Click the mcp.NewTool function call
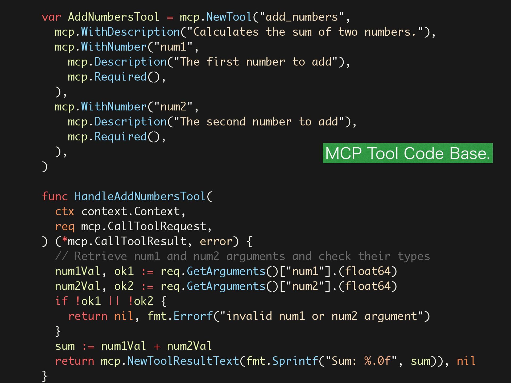The image size is (511, 383). pyautogui.click(x=216, y=17)
